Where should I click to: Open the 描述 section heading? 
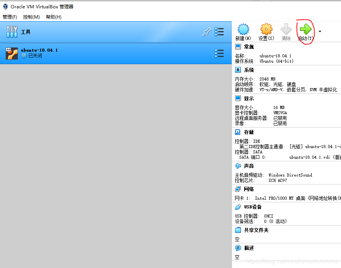249,248
